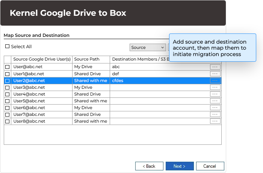Click the Destination Members column header
Viewport: 263px width, 173px height.
(x=139, y=59)
